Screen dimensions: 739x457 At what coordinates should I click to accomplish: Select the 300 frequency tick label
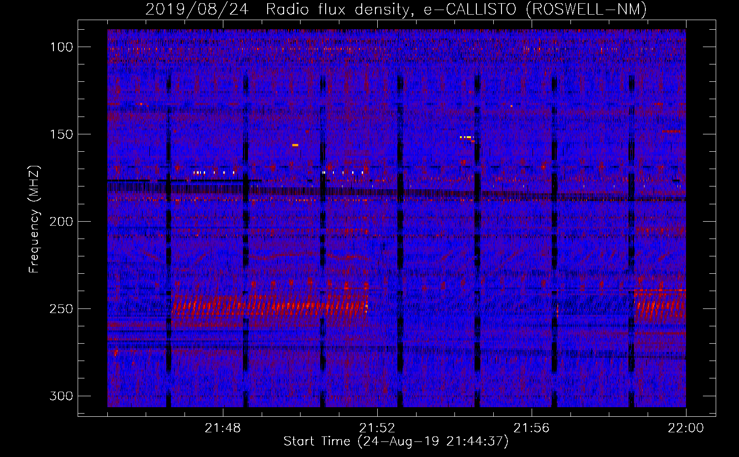[61, 396]
